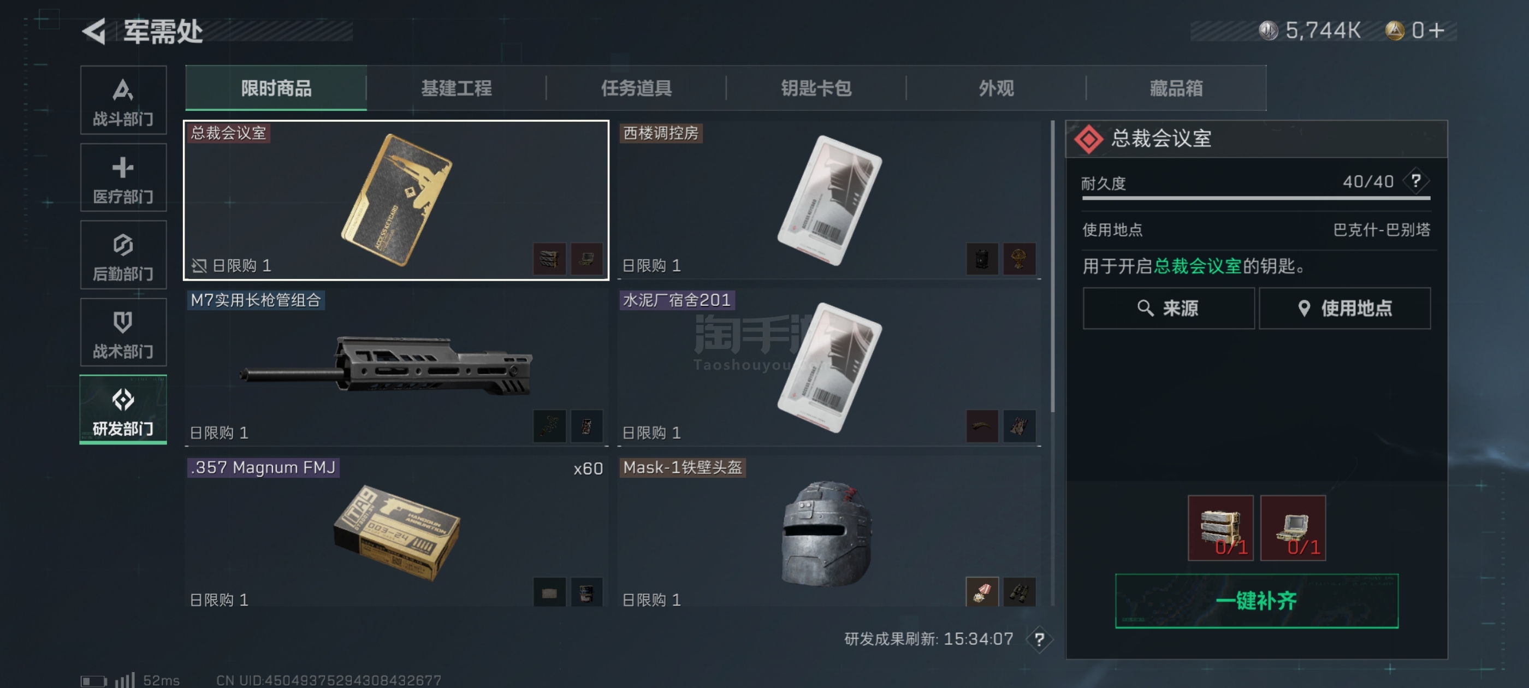Click the durability help question mark icon

coord(1415,180)
